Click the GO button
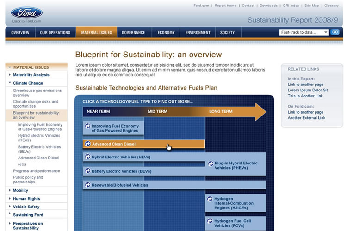The width and height of the screenshot is (347, 231). tap(335, 32)
